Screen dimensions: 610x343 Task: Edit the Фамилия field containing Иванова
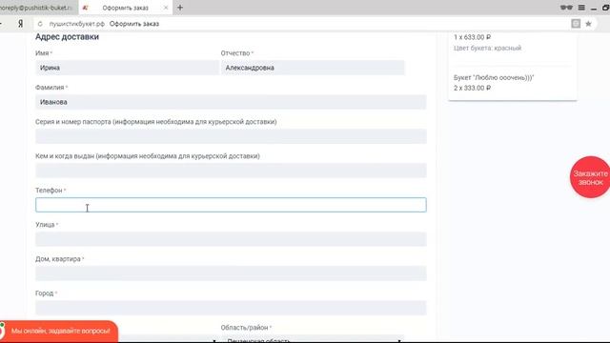[x=231, y=102]
